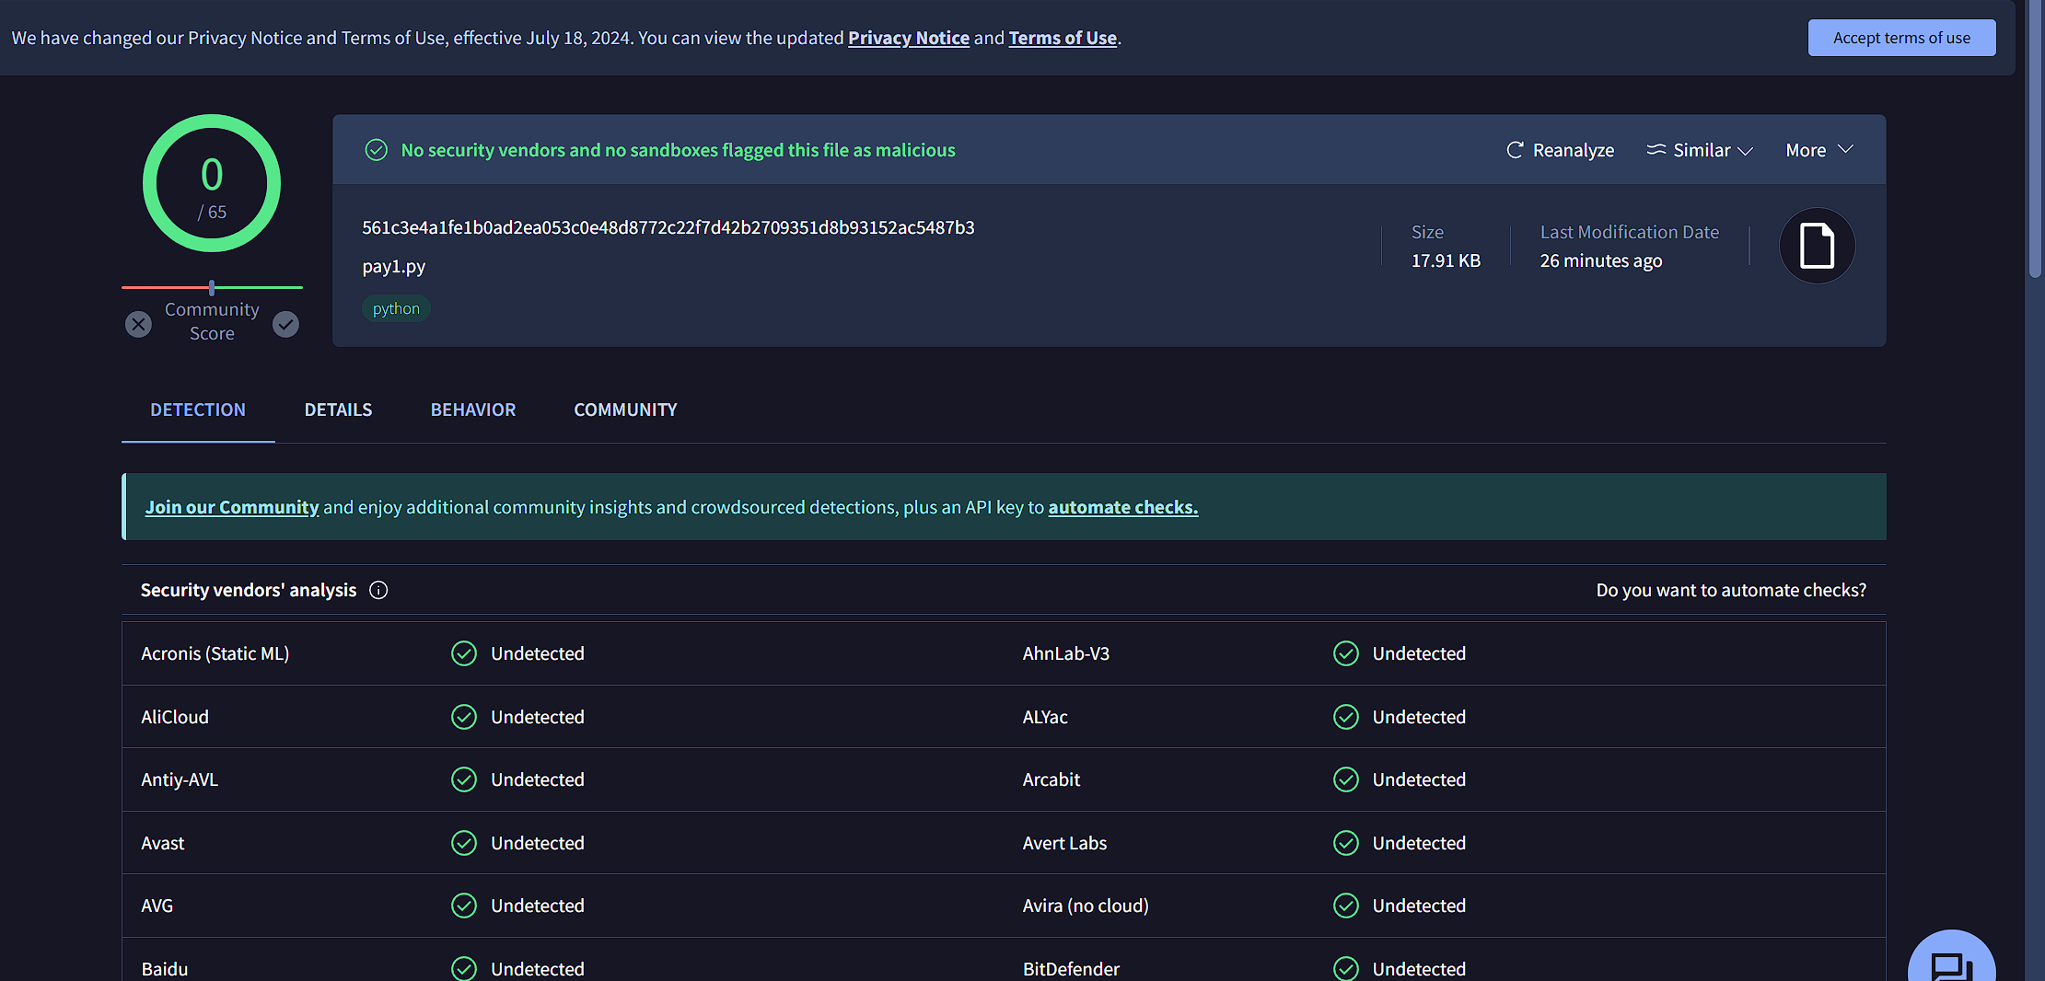Open the BEHAVIOR tab
This screenshot has width=2045, height=981.
(x=473, y=410)
